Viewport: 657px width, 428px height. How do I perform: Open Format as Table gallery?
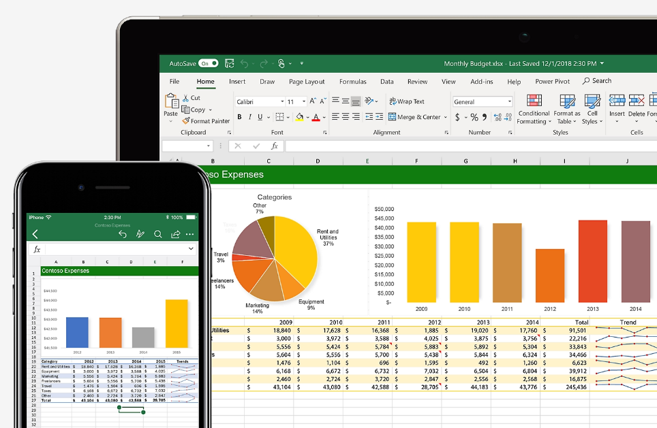pos(567,110)
